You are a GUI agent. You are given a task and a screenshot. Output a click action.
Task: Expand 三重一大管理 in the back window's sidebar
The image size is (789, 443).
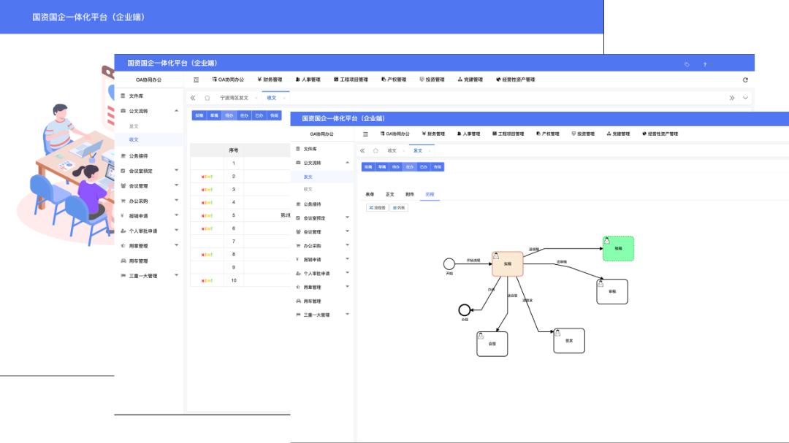pyautogui.click(x=176, y=276)
